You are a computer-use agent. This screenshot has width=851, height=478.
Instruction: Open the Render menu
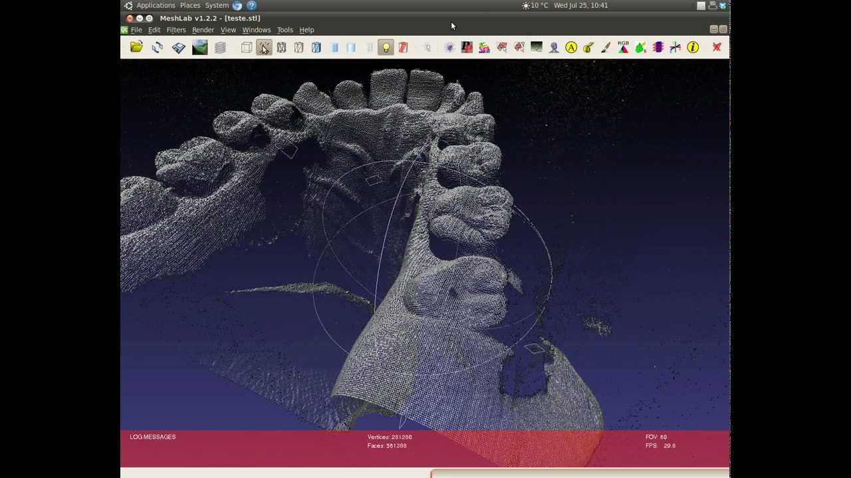(203, 30)
